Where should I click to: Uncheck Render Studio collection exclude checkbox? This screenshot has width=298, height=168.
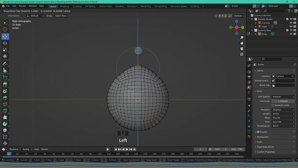(x=287, y=19)
